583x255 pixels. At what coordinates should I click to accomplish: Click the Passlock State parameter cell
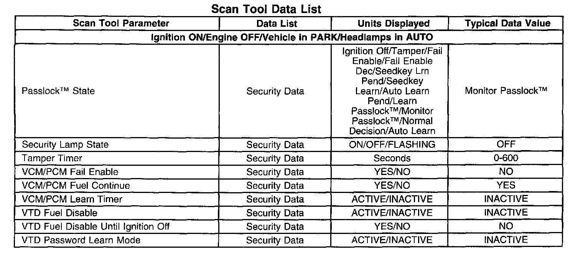coord(58,91)
